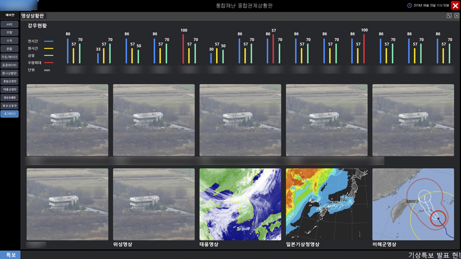Open the first CCTV thumbnail in top row
The width and height of the screenshot is (461, 259).
(x=67, y=120)
